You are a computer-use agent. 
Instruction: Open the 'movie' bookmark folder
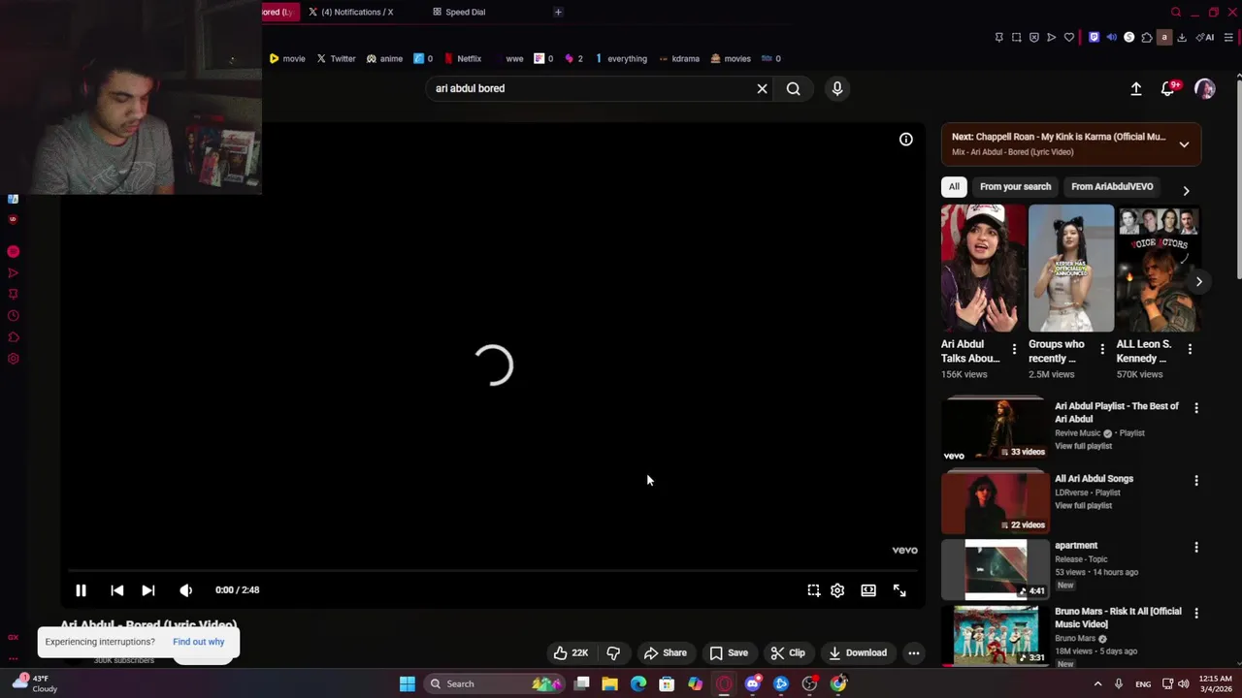coord(287,58)
